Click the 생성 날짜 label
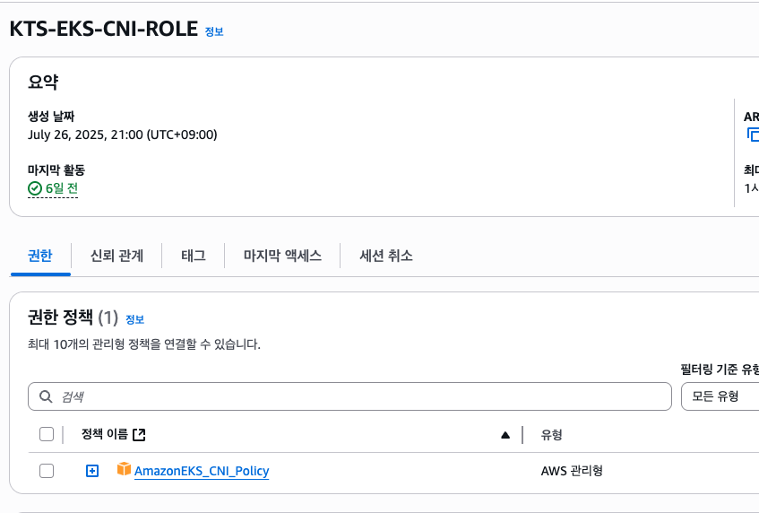759x513 pixels. pyautogui.click(x=51, y=117)
